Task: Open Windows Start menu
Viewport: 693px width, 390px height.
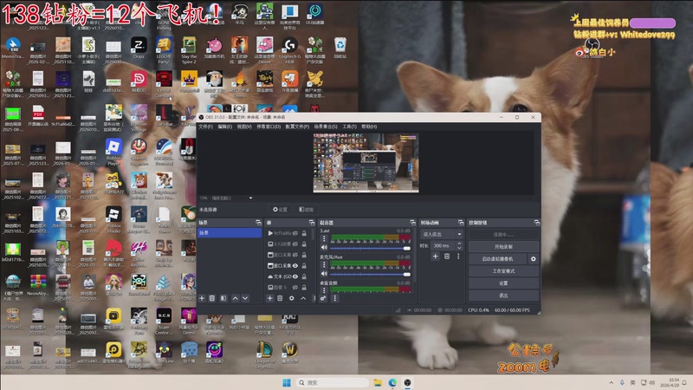Action: click(x=287, y=382)
